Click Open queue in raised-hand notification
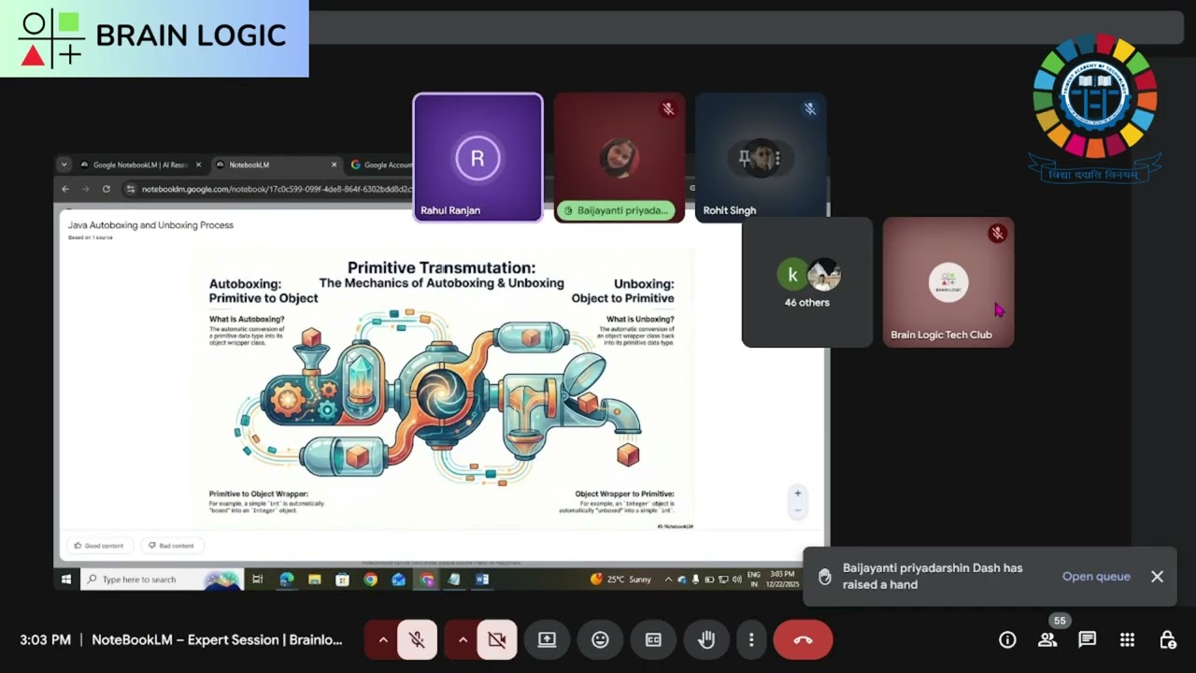The height and width of the screenshot is (673, 1196). coord(1096,577)
